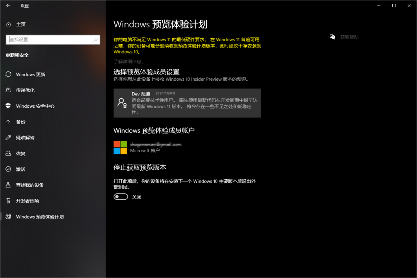Screen dimensions: 417x278
Task: Click the 选择预览体验成员设置 heading
Action: coord(147,72)
